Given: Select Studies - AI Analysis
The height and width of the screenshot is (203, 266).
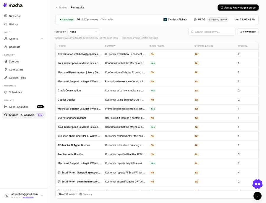Looking at the screenshot, I should point(24,115).
